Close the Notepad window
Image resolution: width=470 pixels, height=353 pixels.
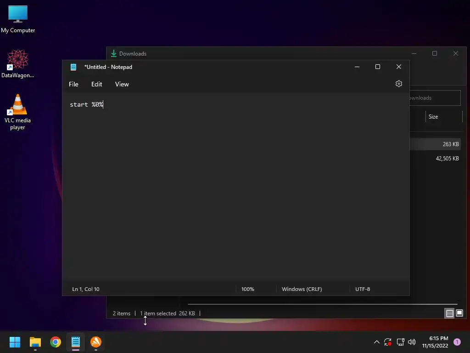pyautogui.click(x=399, y=67)
